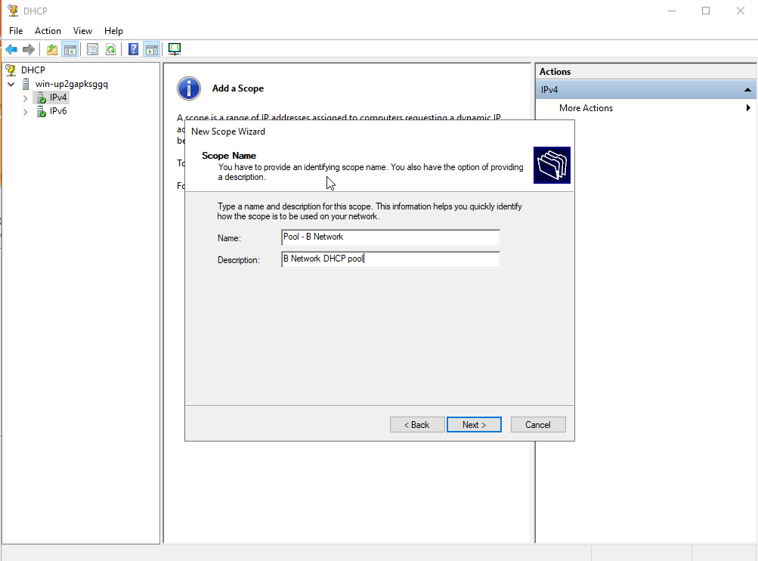
Task: Expand the IPv4 tree node
Action: (26, 98)
